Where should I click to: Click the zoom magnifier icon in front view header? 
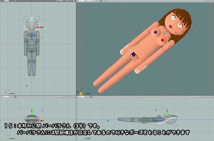point(72,97)
